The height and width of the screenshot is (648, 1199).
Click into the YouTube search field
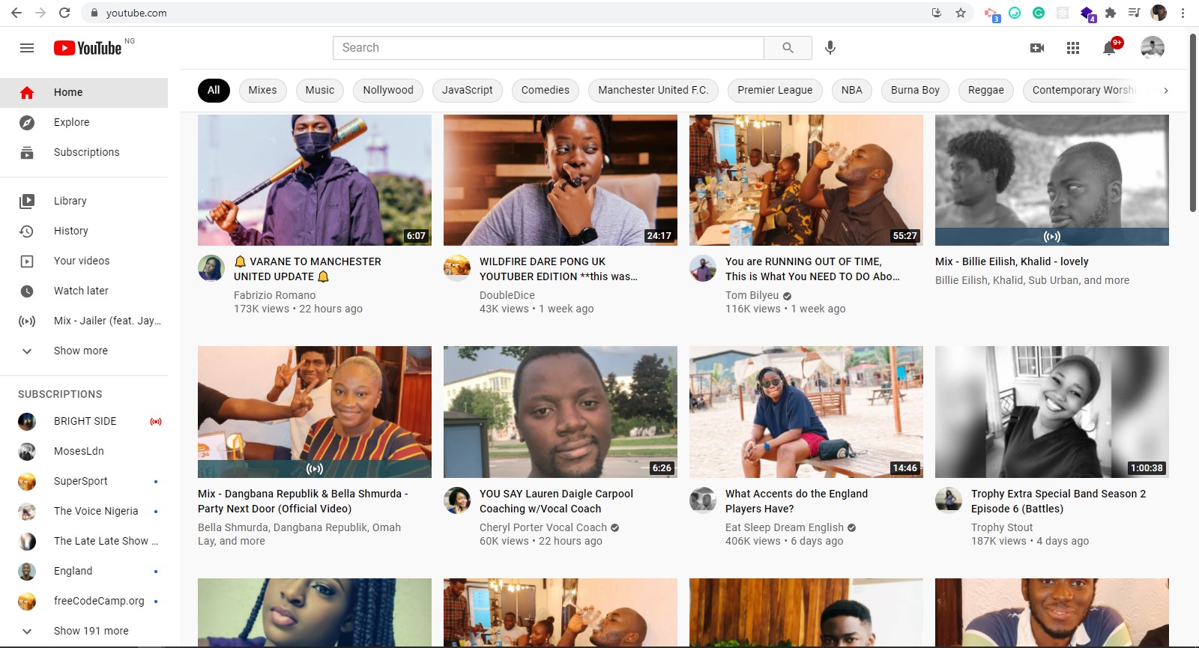549,48
